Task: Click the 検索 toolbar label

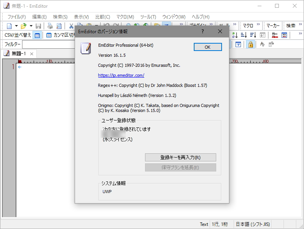Action: click(x=291, y=26)
